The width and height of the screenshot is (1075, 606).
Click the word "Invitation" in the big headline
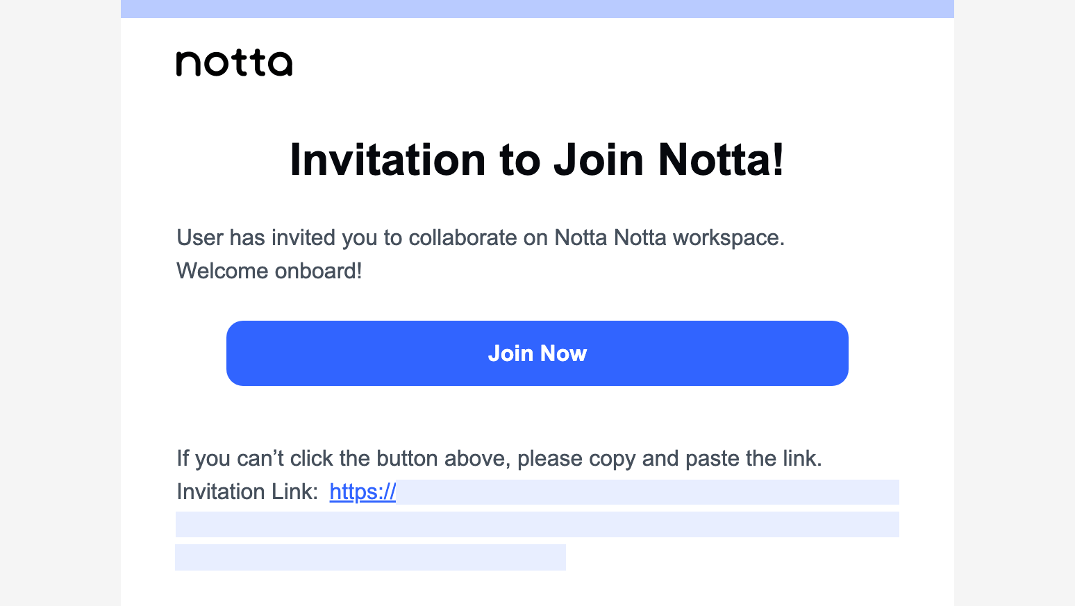pyautogui.click(x=388, y=160)
